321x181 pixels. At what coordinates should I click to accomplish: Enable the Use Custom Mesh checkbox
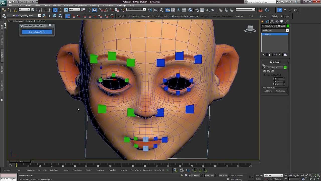pos(265,75)
